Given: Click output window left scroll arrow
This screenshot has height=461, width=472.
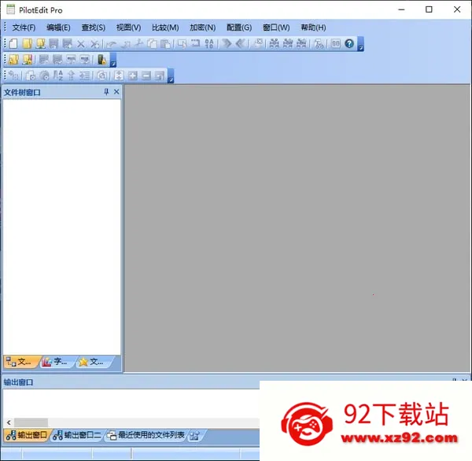Looking at the screenshot, I should click(9, 422).
